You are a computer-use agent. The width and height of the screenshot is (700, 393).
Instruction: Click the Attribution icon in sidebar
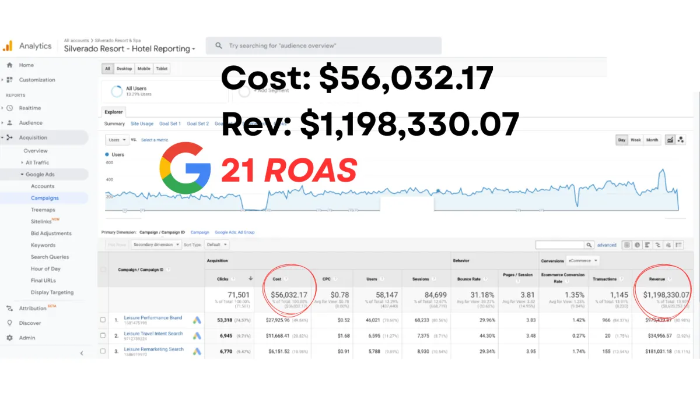[x=9, y=309]
